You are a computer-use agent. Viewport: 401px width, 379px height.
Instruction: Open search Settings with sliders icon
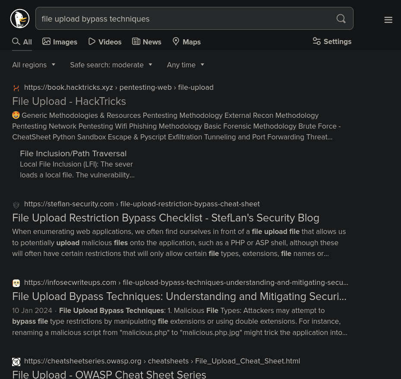pos(332,41)
